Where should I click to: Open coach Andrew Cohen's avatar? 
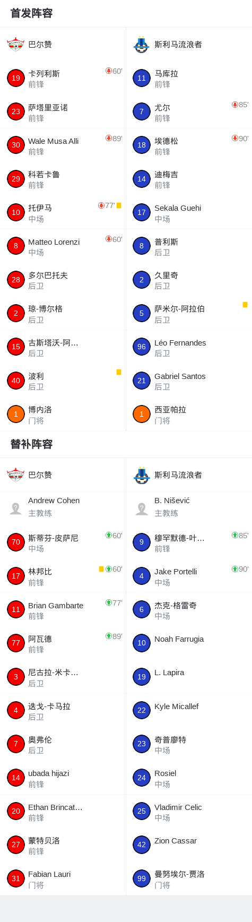(16, 508)
